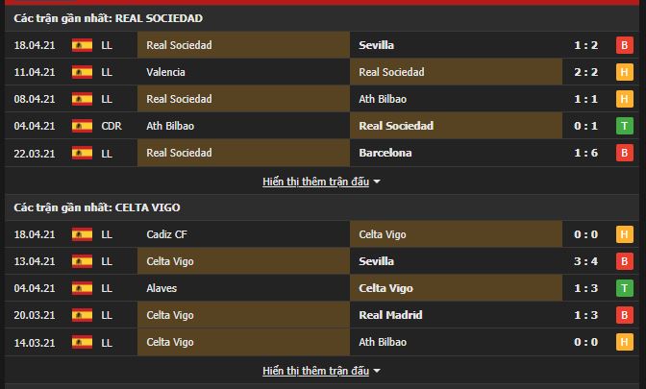Open Sevilla team in the first Sociedad match
The height and width of the screenshot is (389, 646).
[376, 45]
